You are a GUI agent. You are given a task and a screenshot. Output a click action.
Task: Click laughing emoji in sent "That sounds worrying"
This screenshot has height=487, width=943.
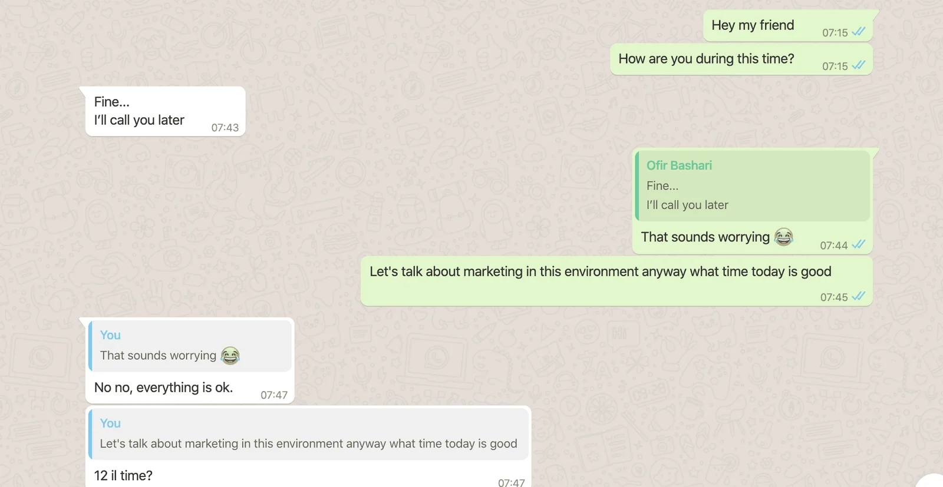pyautogui.click(x=783, y=237)
